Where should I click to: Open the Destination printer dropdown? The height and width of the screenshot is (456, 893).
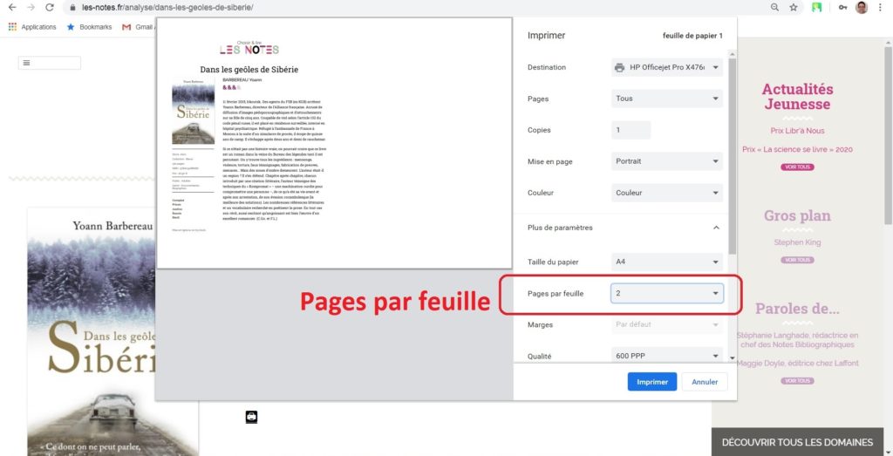(x=667, y=67)
